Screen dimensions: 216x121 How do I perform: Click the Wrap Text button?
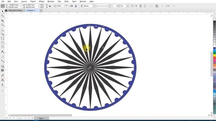[x=157, y=6]
